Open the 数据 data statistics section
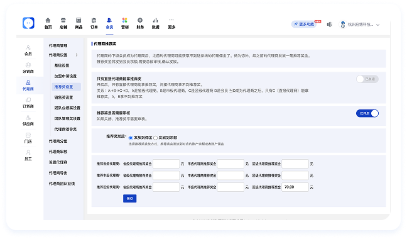This screenshot has height=239, width=407. pyautogui.click(x=156, y=23)
